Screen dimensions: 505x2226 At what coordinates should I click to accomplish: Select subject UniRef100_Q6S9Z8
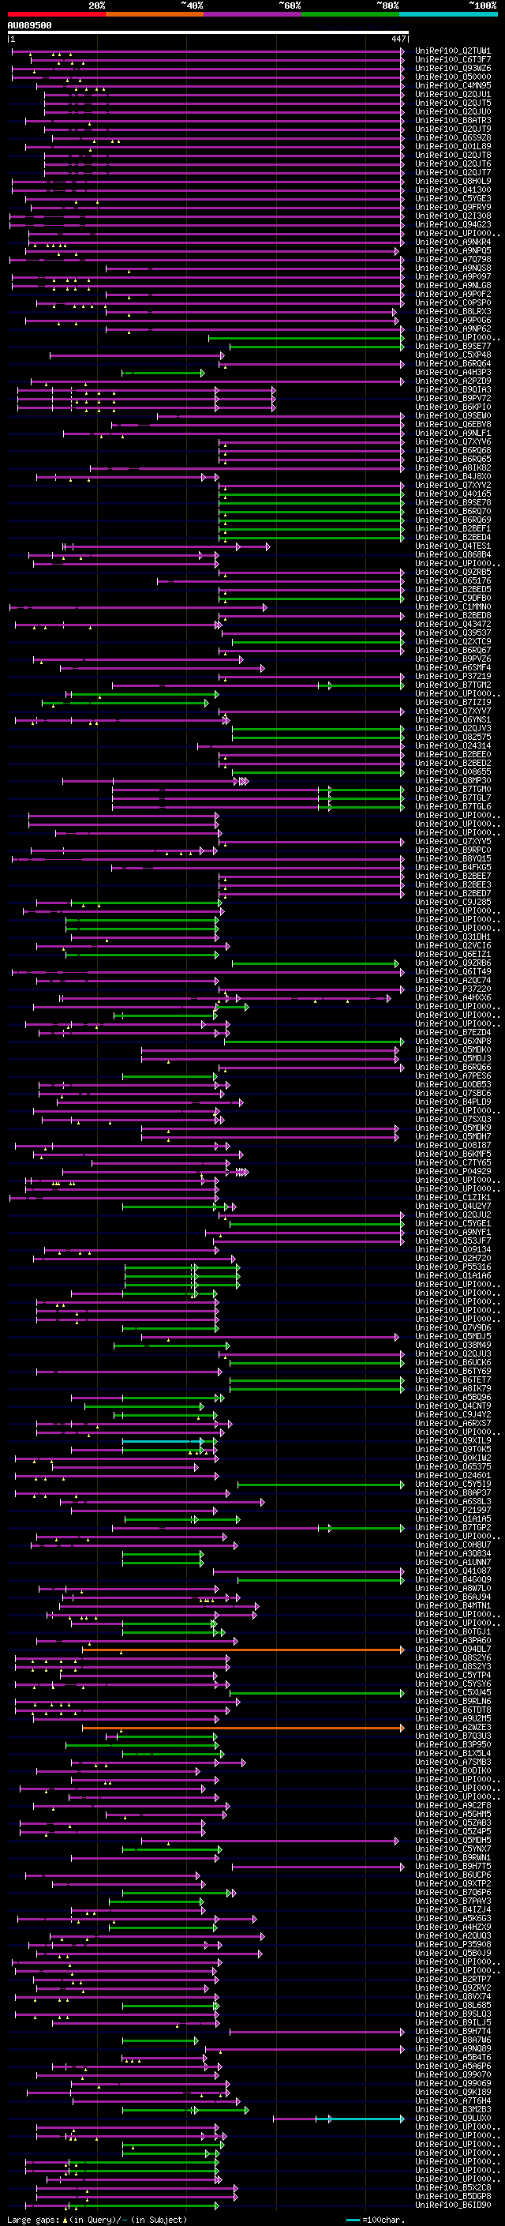click(453, 137)
